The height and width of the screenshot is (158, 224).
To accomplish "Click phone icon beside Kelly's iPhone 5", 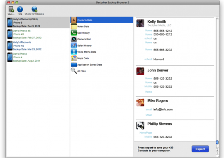I will pos(10,23).
